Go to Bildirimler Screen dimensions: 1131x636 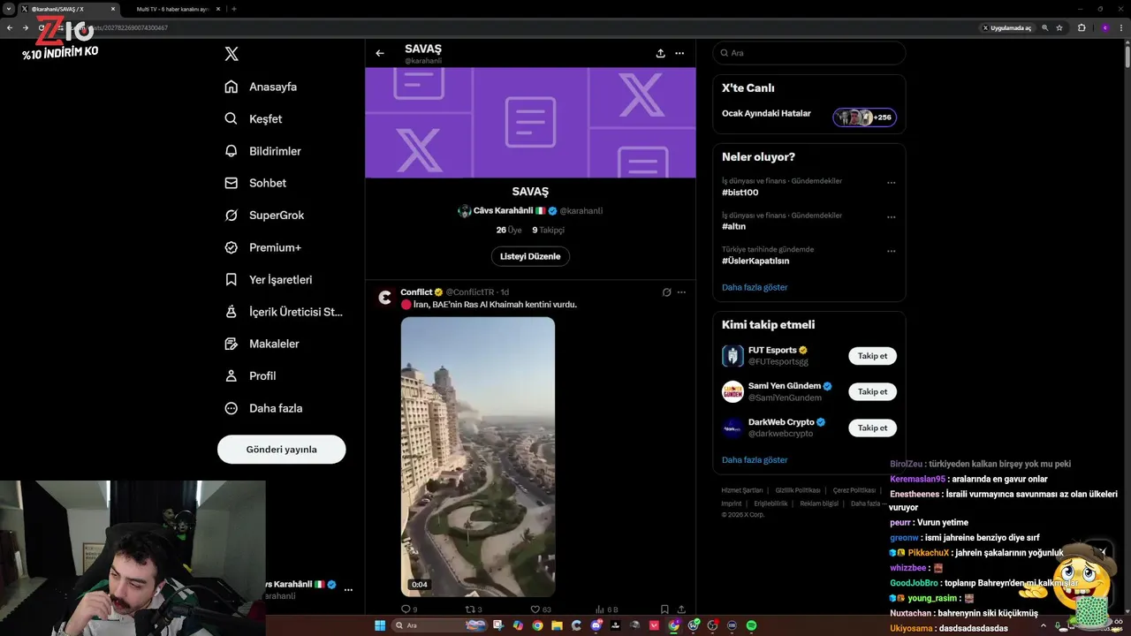262,151
